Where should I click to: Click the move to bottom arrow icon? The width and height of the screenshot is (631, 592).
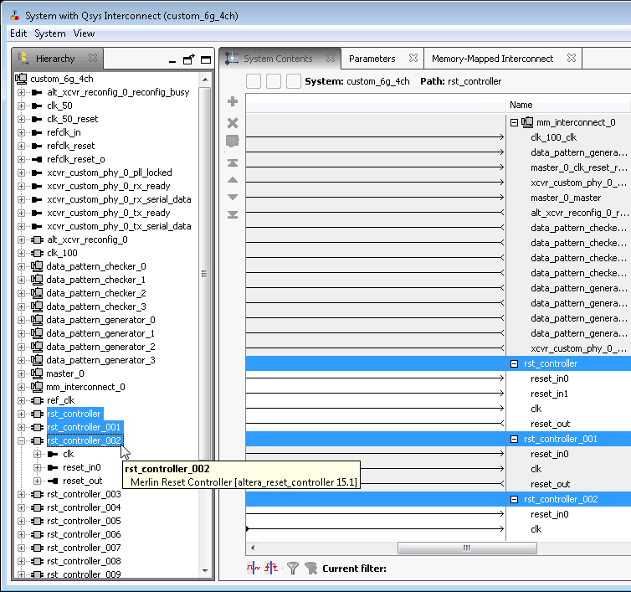233,215
